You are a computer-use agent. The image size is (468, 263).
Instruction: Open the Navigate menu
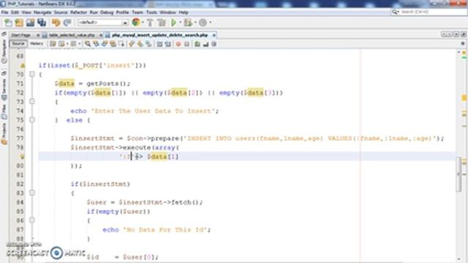(x=42, y=12)
